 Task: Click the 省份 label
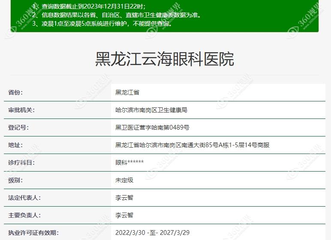pyautogui.click(x=15, y=92)
